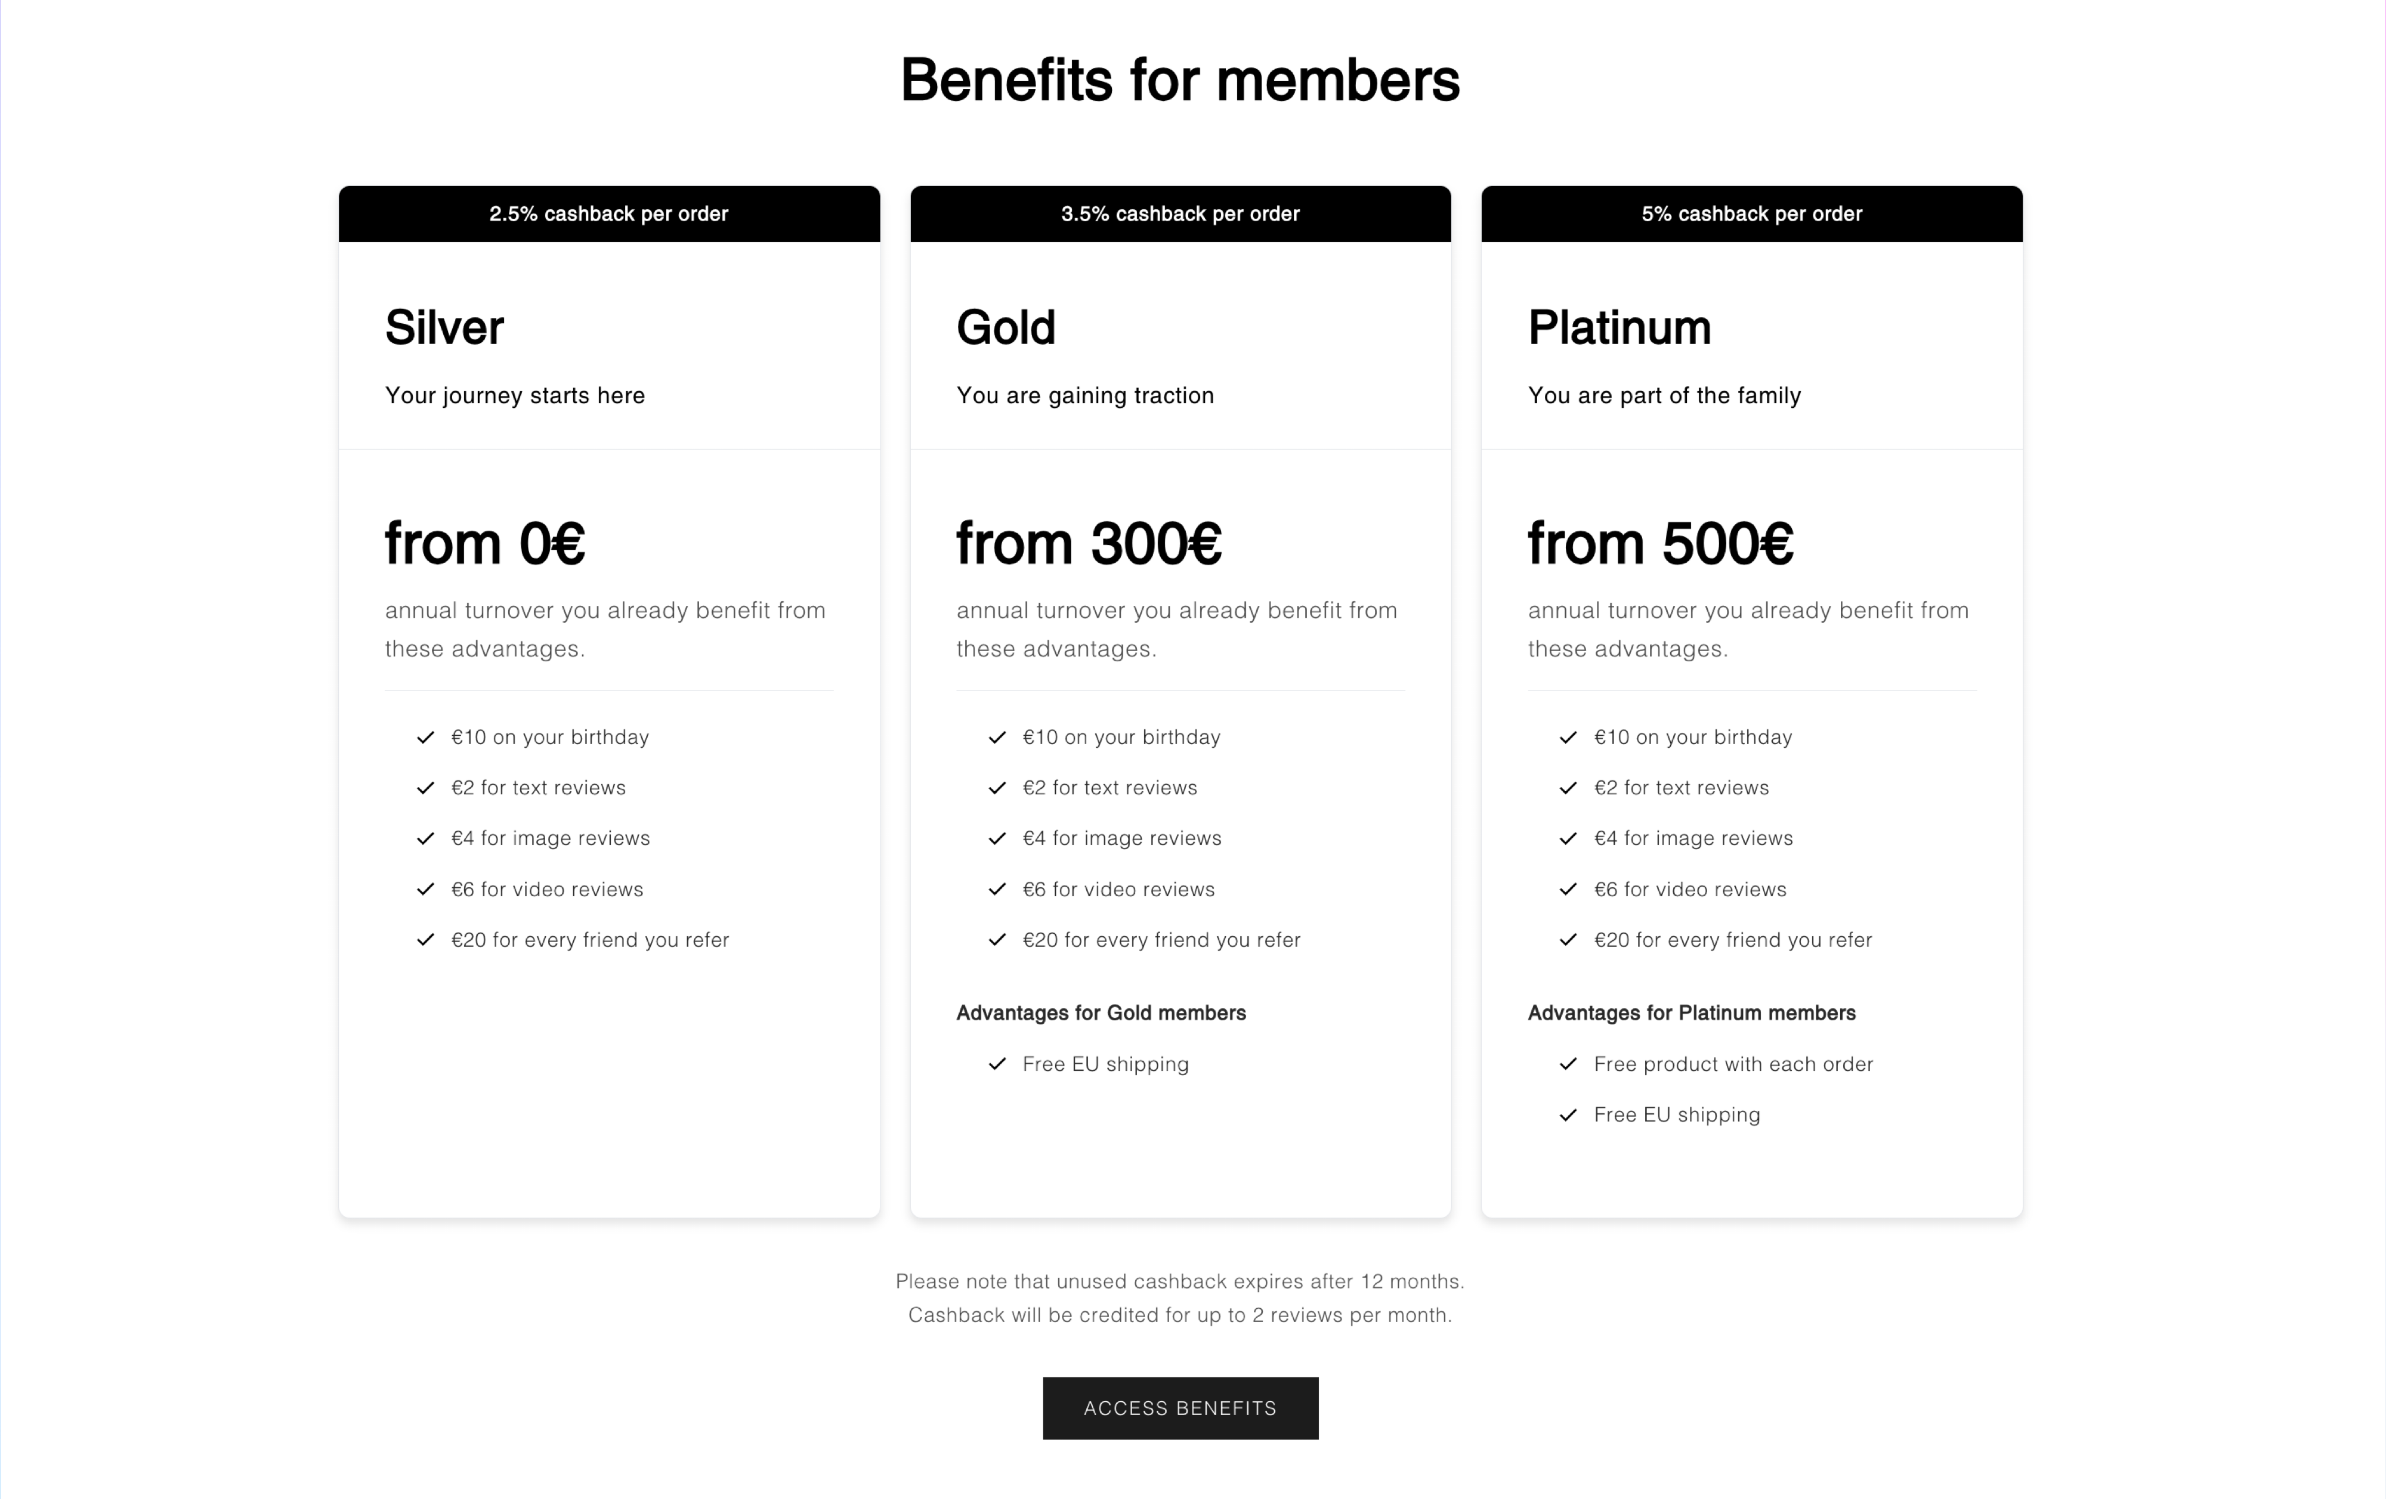Click checkmark next to Gold Free EU shipping
2386x1499 pixels.
click(x=997, y=1064)
